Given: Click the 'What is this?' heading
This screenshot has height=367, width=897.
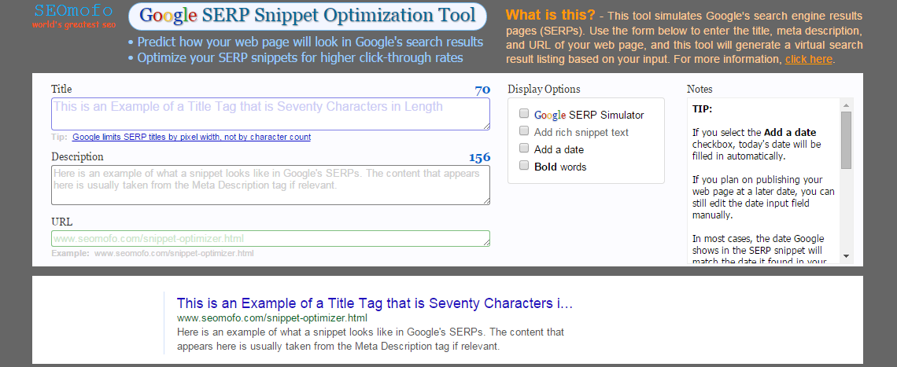Looking at the screenshot, I should click(550, 15).
